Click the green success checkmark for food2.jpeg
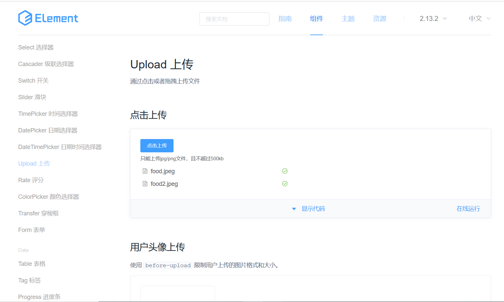The height and width of the screenshot is (302, 504). (285, 183)
